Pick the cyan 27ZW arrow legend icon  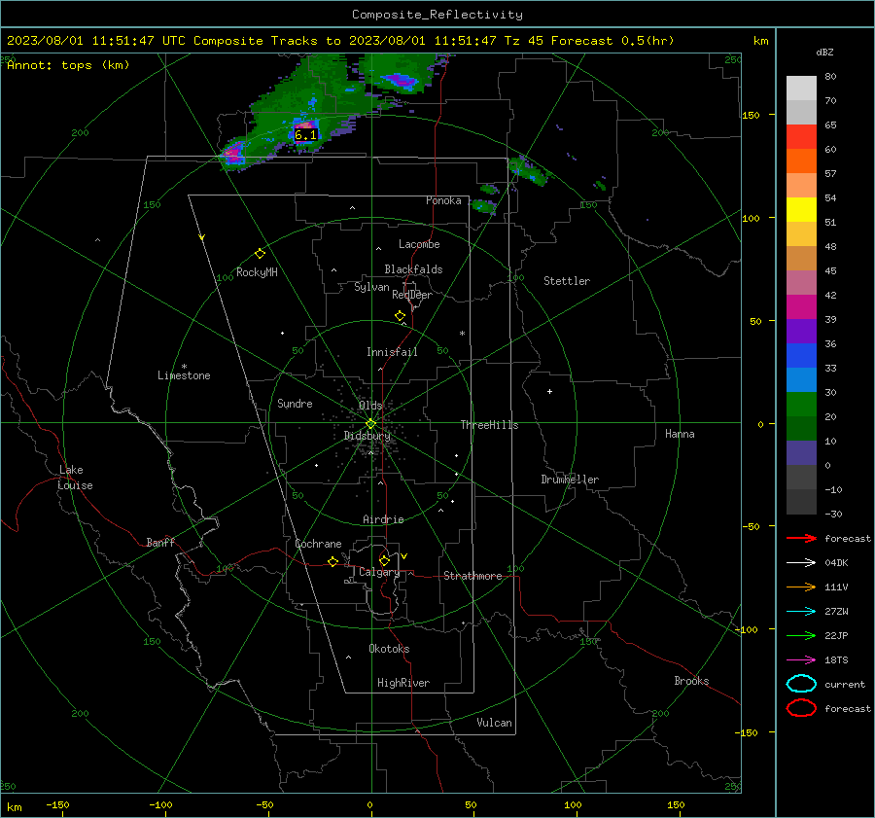801,612
